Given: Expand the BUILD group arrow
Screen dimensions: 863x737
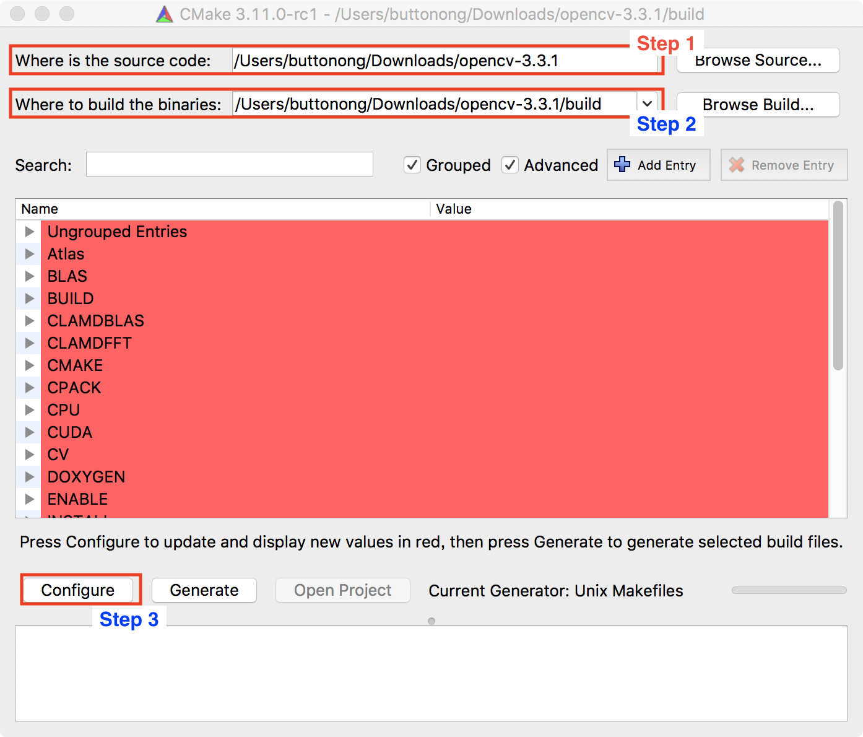Looking at the screenshot, I should 29,299.
